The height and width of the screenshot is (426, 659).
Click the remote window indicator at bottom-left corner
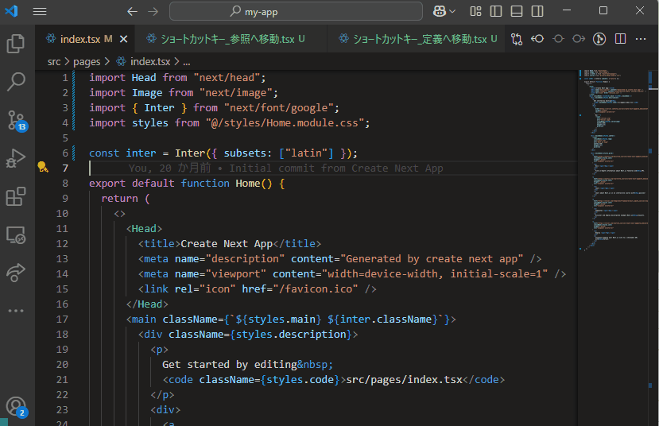point(4,422)
